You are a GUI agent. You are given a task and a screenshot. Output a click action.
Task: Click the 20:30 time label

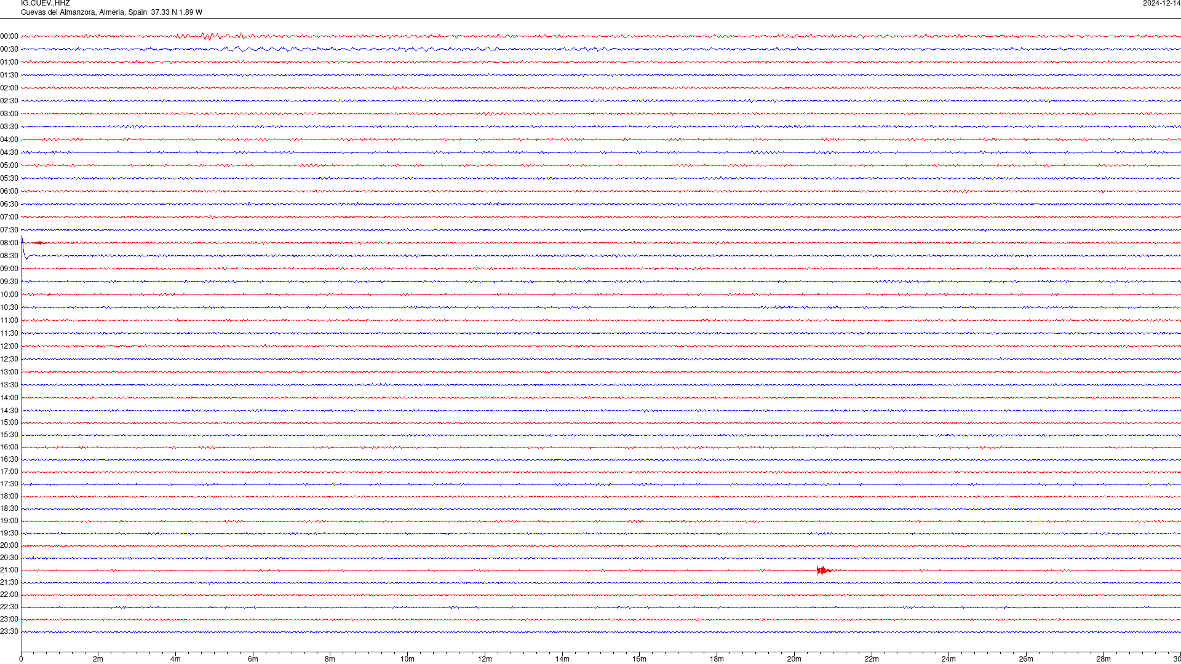pos(9,558)
